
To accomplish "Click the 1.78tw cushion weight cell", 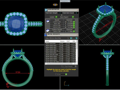I will click(70, 31).
